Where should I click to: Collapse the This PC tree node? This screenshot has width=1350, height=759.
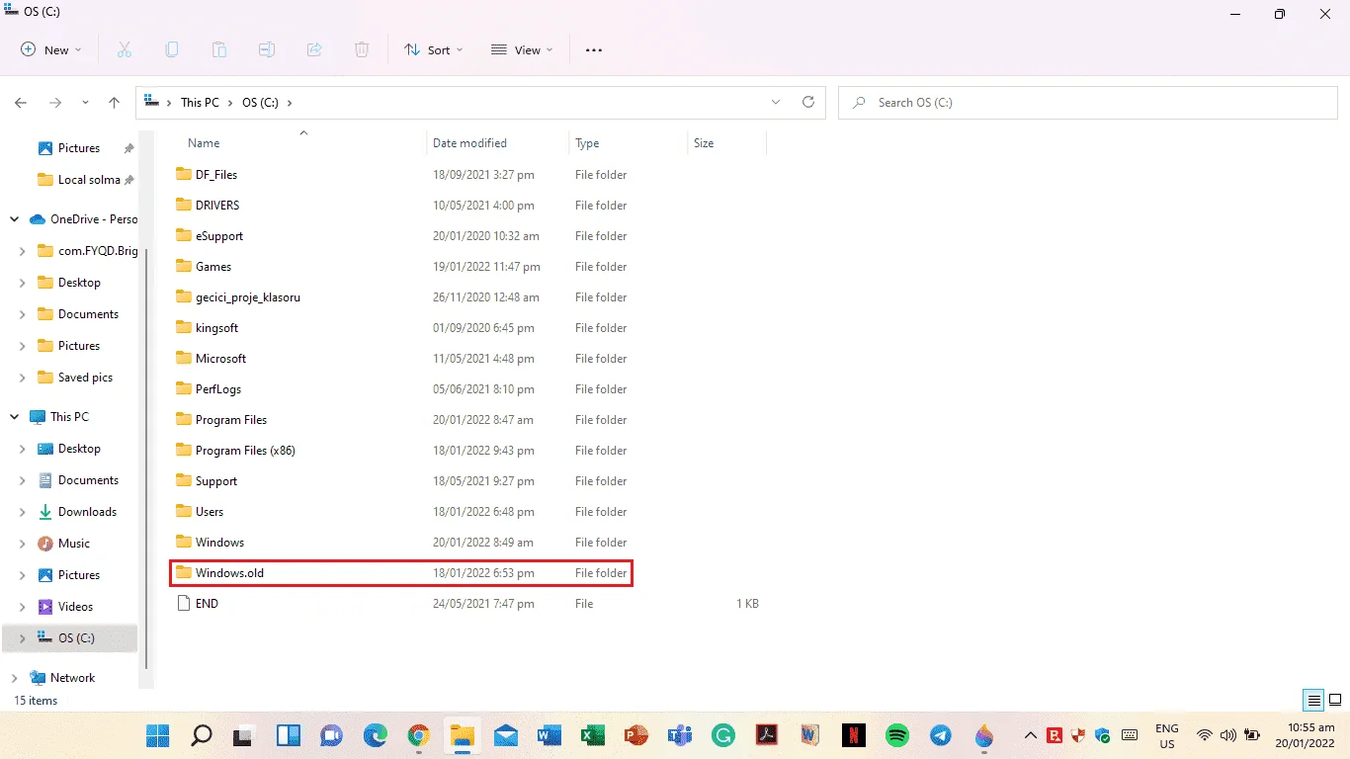[x=15, y=417]
